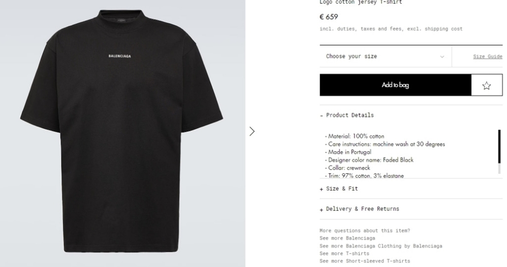507x267 pixels.
Task: Add the T-shirt to bag
Action: 395,85
